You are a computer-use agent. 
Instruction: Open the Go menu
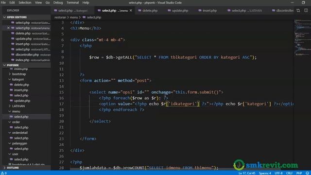coord(48,2)
